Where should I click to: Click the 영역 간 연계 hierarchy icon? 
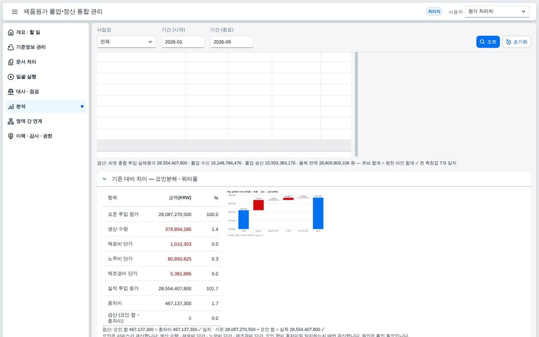11,121
